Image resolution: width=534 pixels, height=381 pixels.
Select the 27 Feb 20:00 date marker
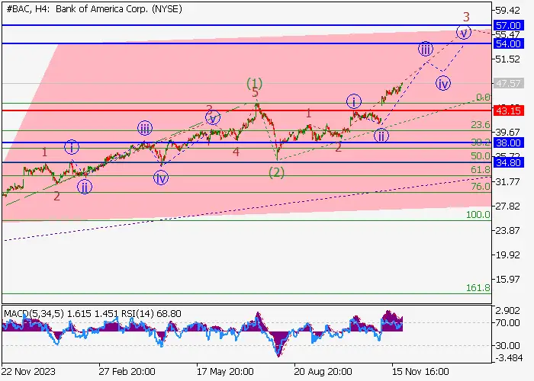pos(127,371)
